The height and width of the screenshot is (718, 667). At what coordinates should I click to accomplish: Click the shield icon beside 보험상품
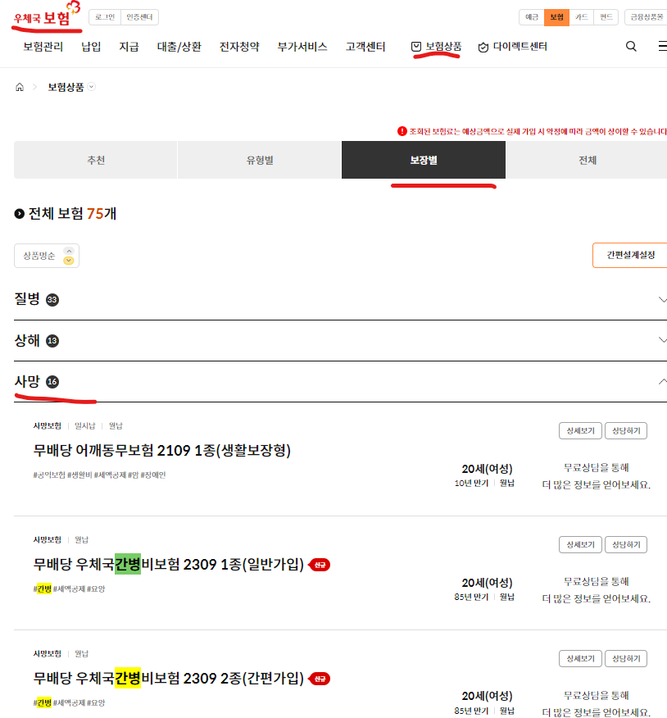pyautogui.click(x=417, y=47)
